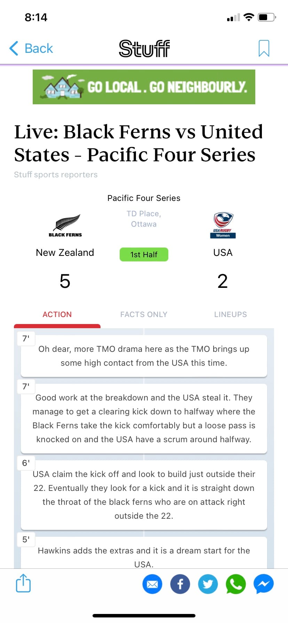Tap the Back chevron arrow
288x623 pixels.
pyautogui.click(x=14, y=48)
